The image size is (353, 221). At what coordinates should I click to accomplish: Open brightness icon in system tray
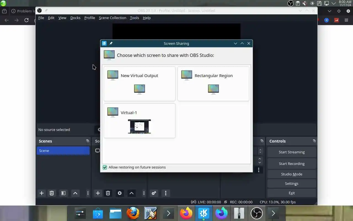click(x=312, y=3)
